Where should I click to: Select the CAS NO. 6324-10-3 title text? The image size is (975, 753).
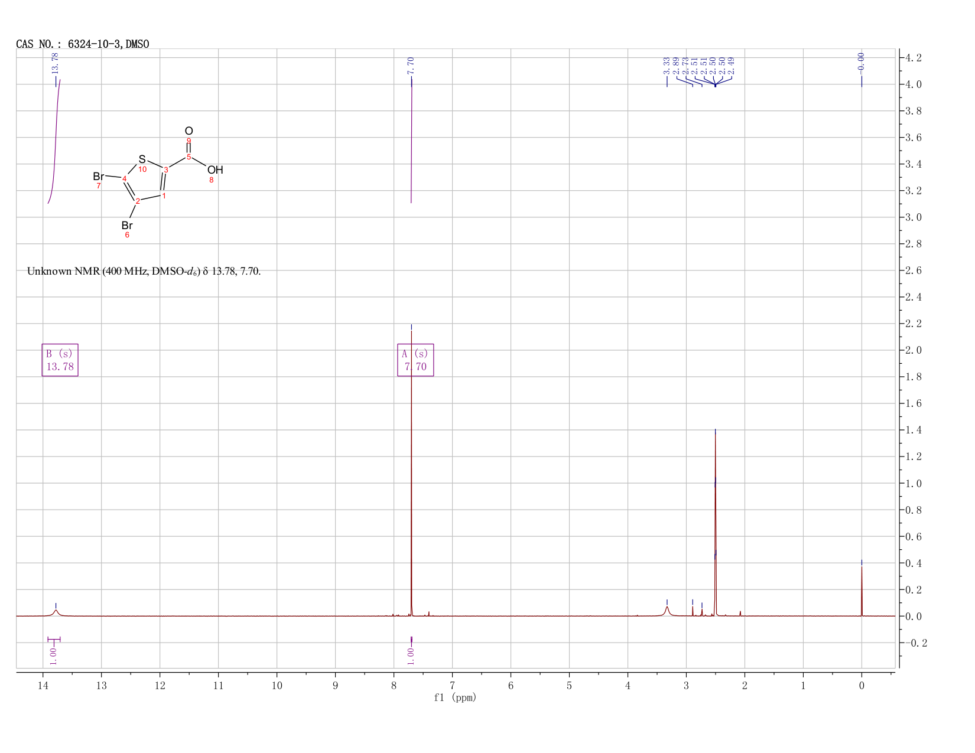coord(83,44)
